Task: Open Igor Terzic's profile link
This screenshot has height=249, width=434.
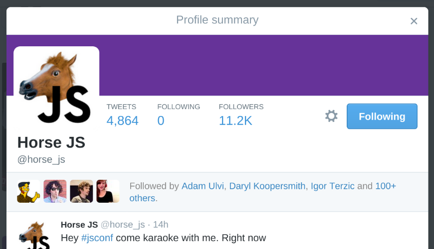Action: pyautogui.click(x=332, y=186)
